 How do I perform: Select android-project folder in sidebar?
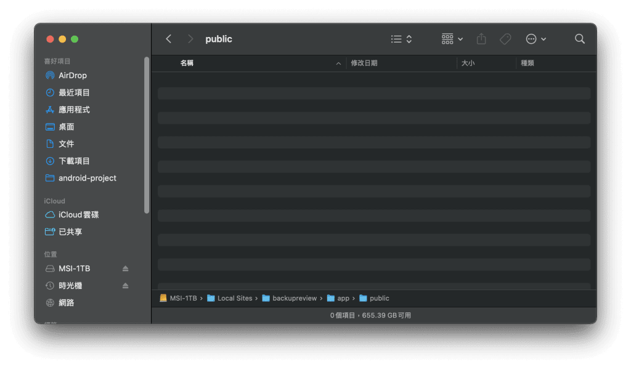coord(87,178)
